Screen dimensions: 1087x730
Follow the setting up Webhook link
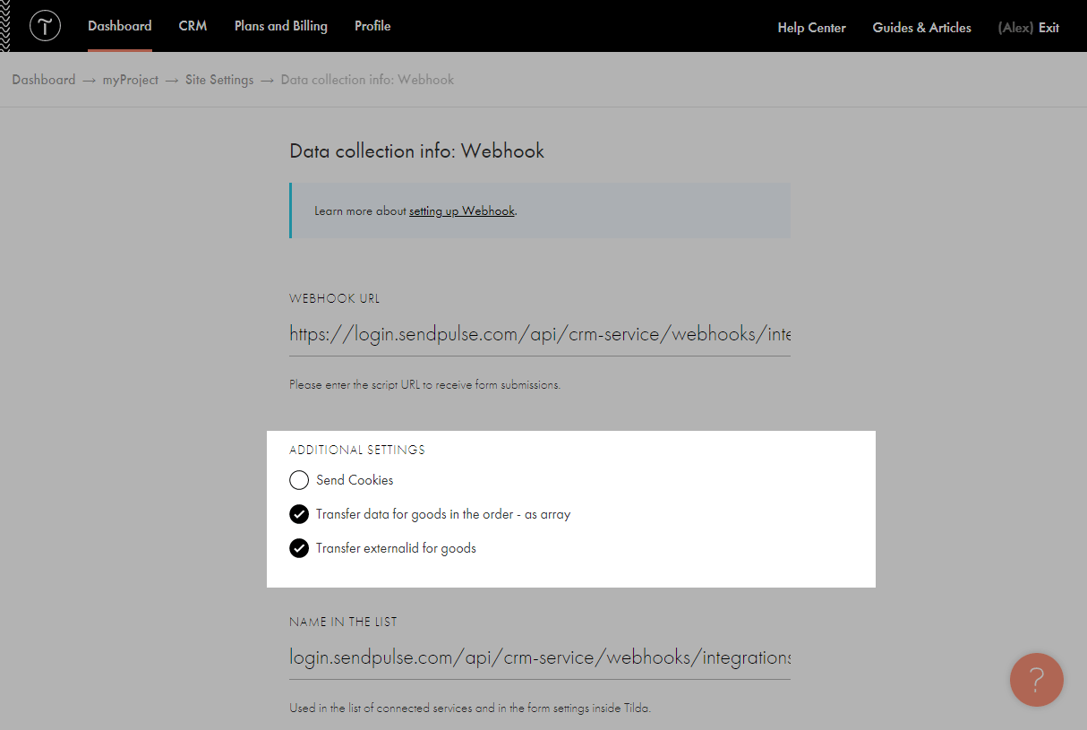click(x=462, y=211)
